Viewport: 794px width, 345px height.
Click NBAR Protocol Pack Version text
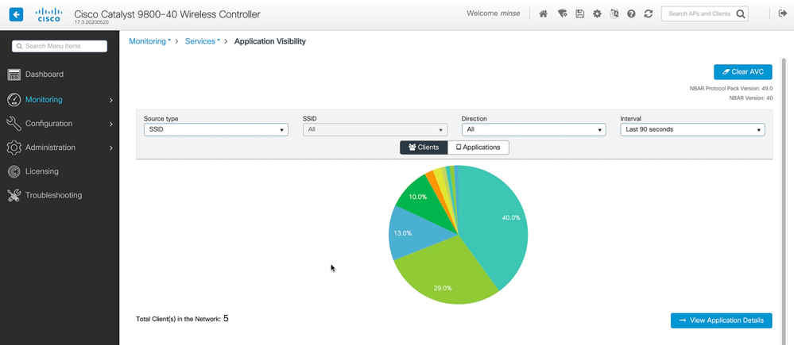[x=731, y=88]
